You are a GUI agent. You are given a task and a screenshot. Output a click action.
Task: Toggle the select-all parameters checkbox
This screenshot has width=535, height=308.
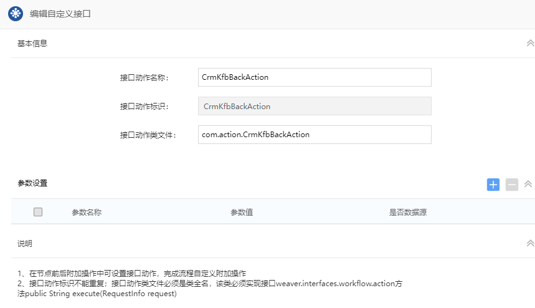point(38,212)
